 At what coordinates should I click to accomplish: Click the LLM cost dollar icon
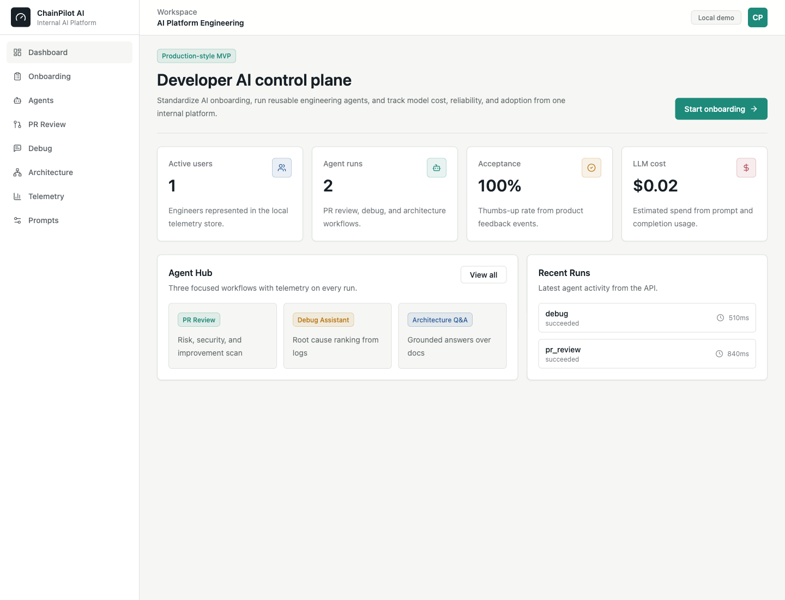(746, 168)
